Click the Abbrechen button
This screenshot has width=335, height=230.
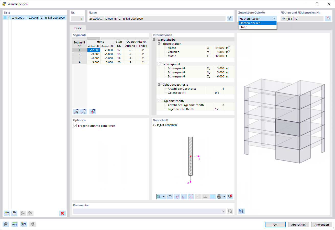pos(298,225)
